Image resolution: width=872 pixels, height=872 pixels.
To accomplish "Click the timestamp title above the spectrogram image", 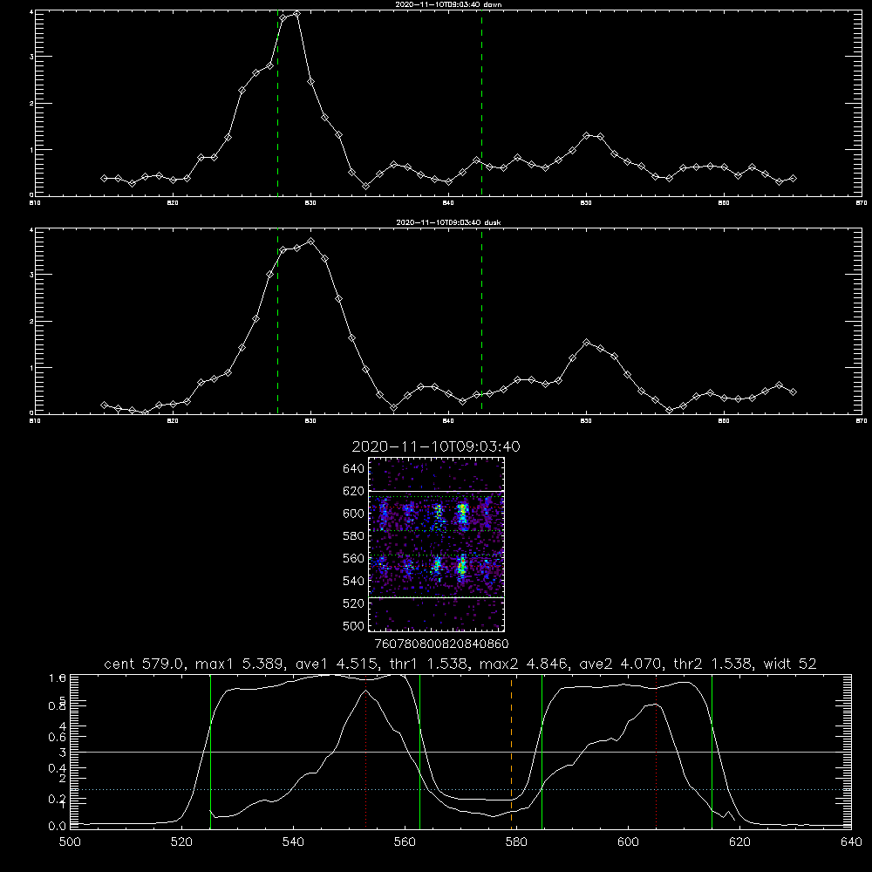I will 436,446.
